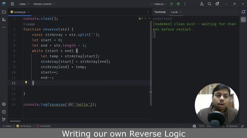Open the video project dropdown

[24, 4]
